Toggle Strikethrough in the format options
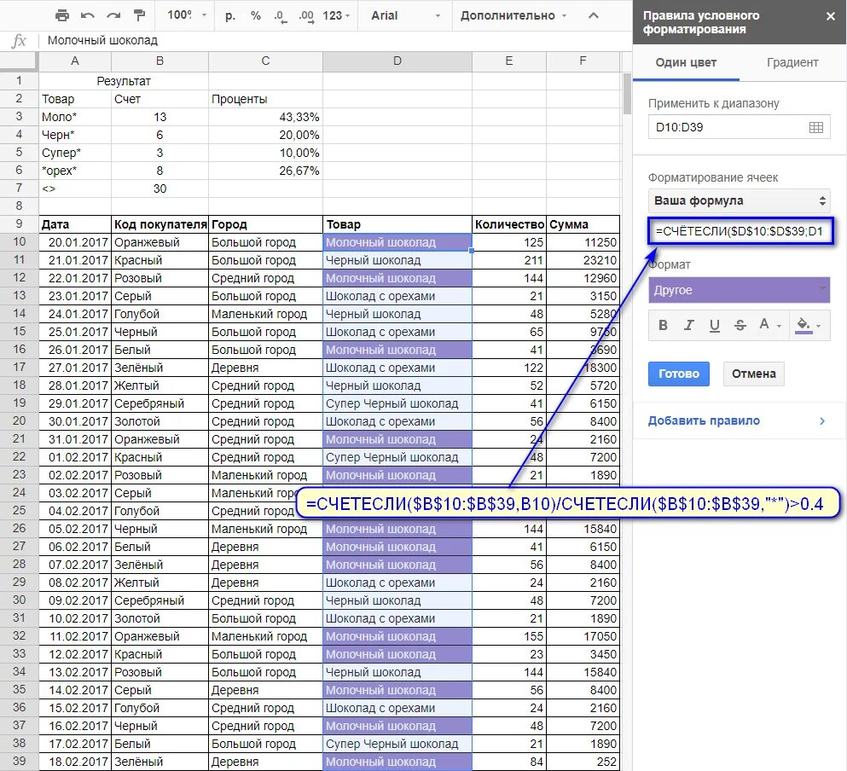This screenshot has height=771, width=847. [740, 325]
